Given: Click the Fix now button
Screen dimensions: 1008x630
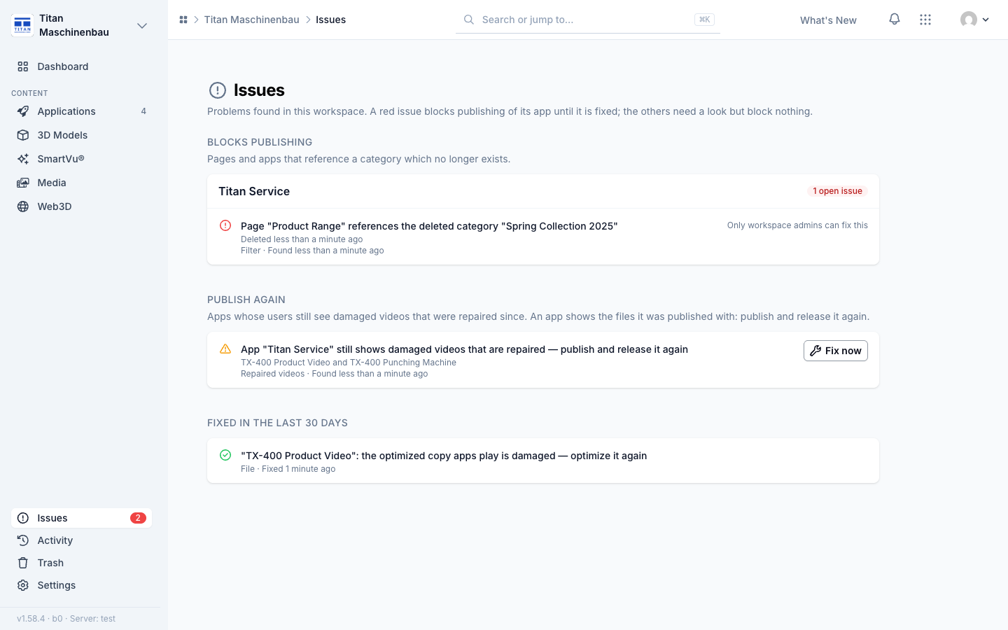Looking at the screenshot, I should pos(836,351).
